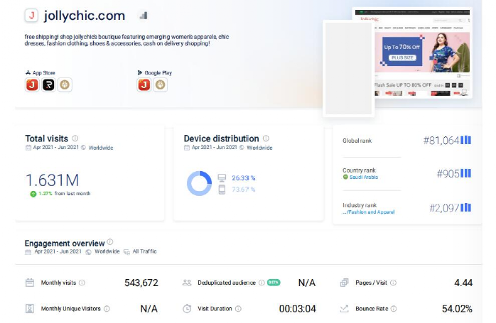Click All Traffic label in Engagement overview
Screen dimensions: 496x323
tap(144, 251)
